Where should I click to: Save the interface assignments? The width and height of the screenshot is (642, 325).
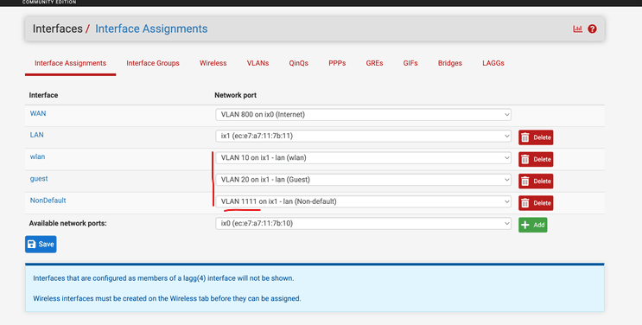point(41,244)
